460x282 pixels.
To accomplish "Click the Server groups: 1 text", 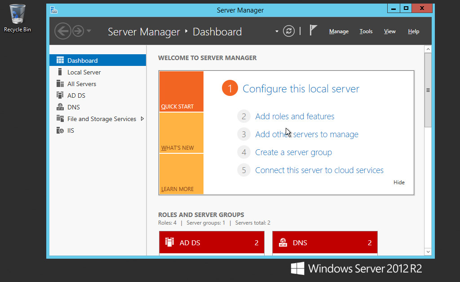I will (x=206, y=223).
